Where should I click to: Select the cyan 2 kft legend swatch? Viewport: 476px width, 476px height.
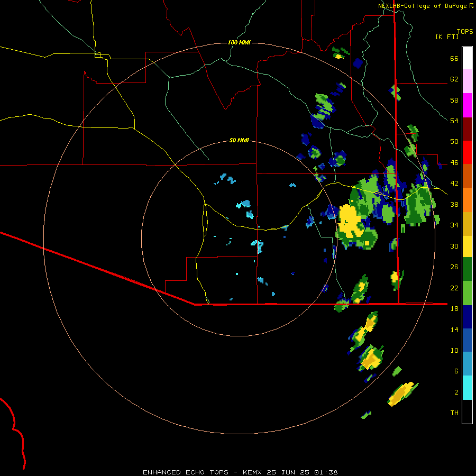(467, 388)
